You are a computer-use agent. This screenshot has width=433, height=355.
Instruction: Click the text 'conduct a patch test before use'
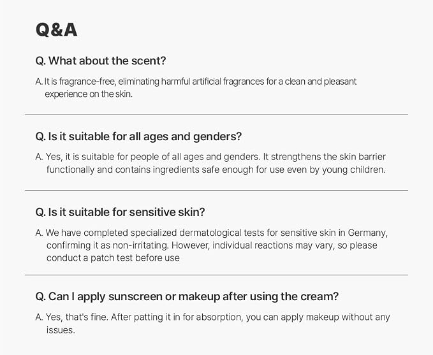click(113, 258)
